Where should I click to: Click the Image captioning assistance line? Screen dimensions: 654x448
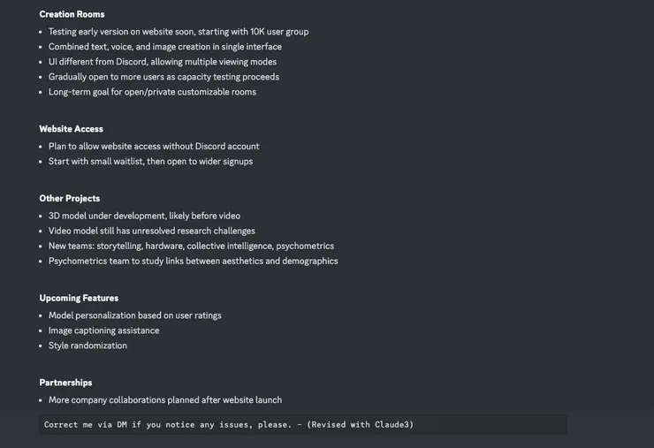(x=104, y=330)
